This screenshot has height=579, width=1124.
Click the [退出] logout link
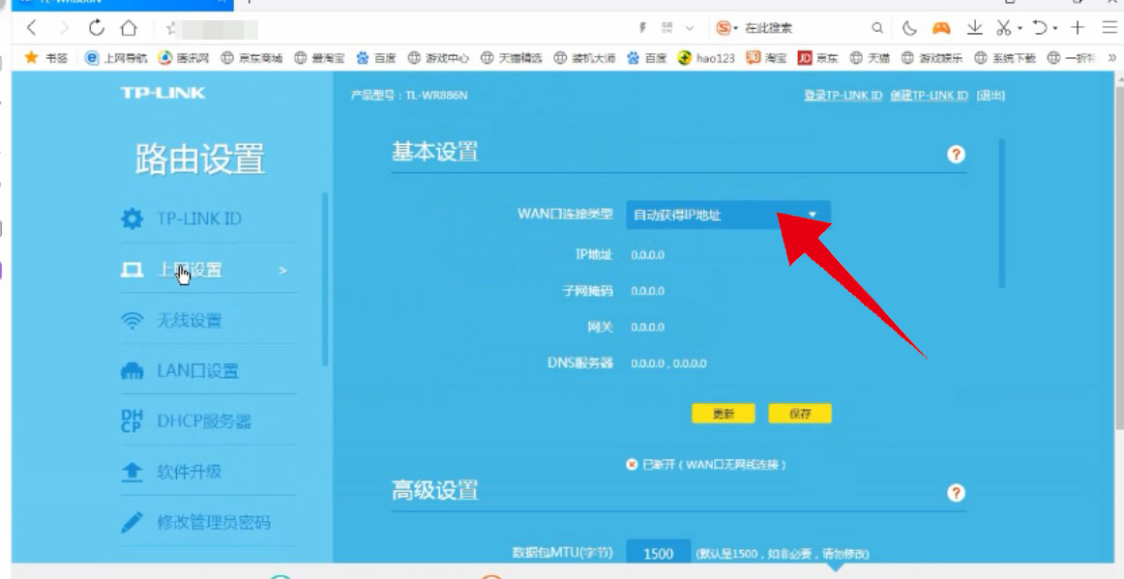coord(990,96)
